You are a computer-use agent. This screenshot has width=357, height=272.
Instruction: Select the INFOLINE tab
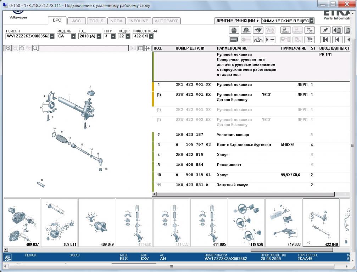pos(139,21)
